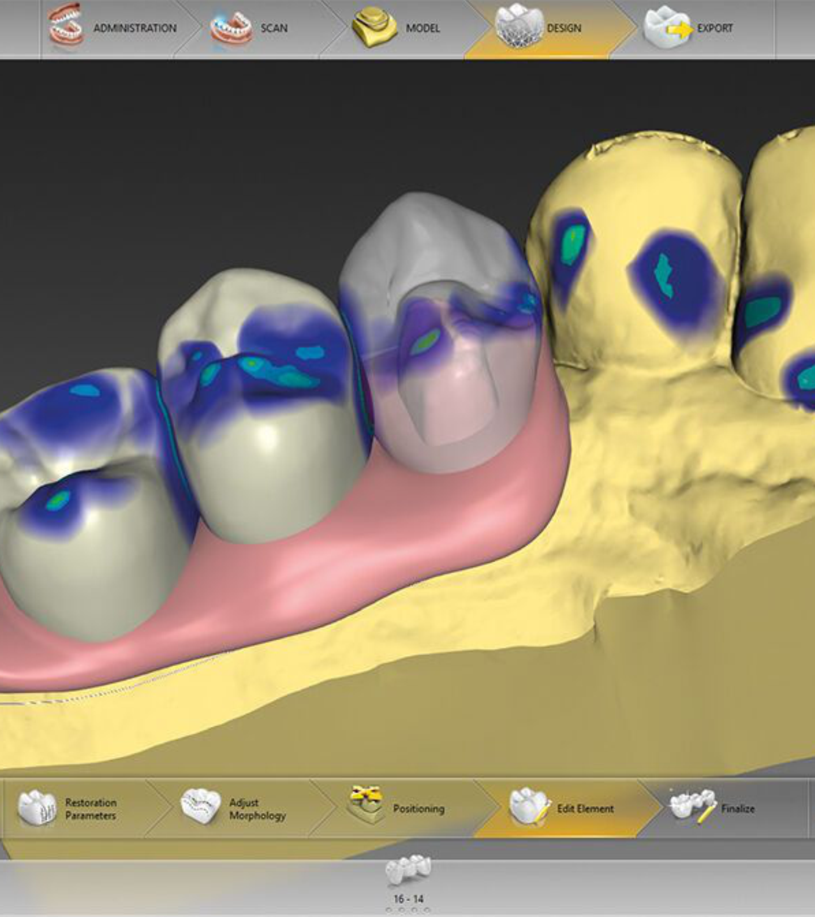Select the gold Model phase icon

374,27
